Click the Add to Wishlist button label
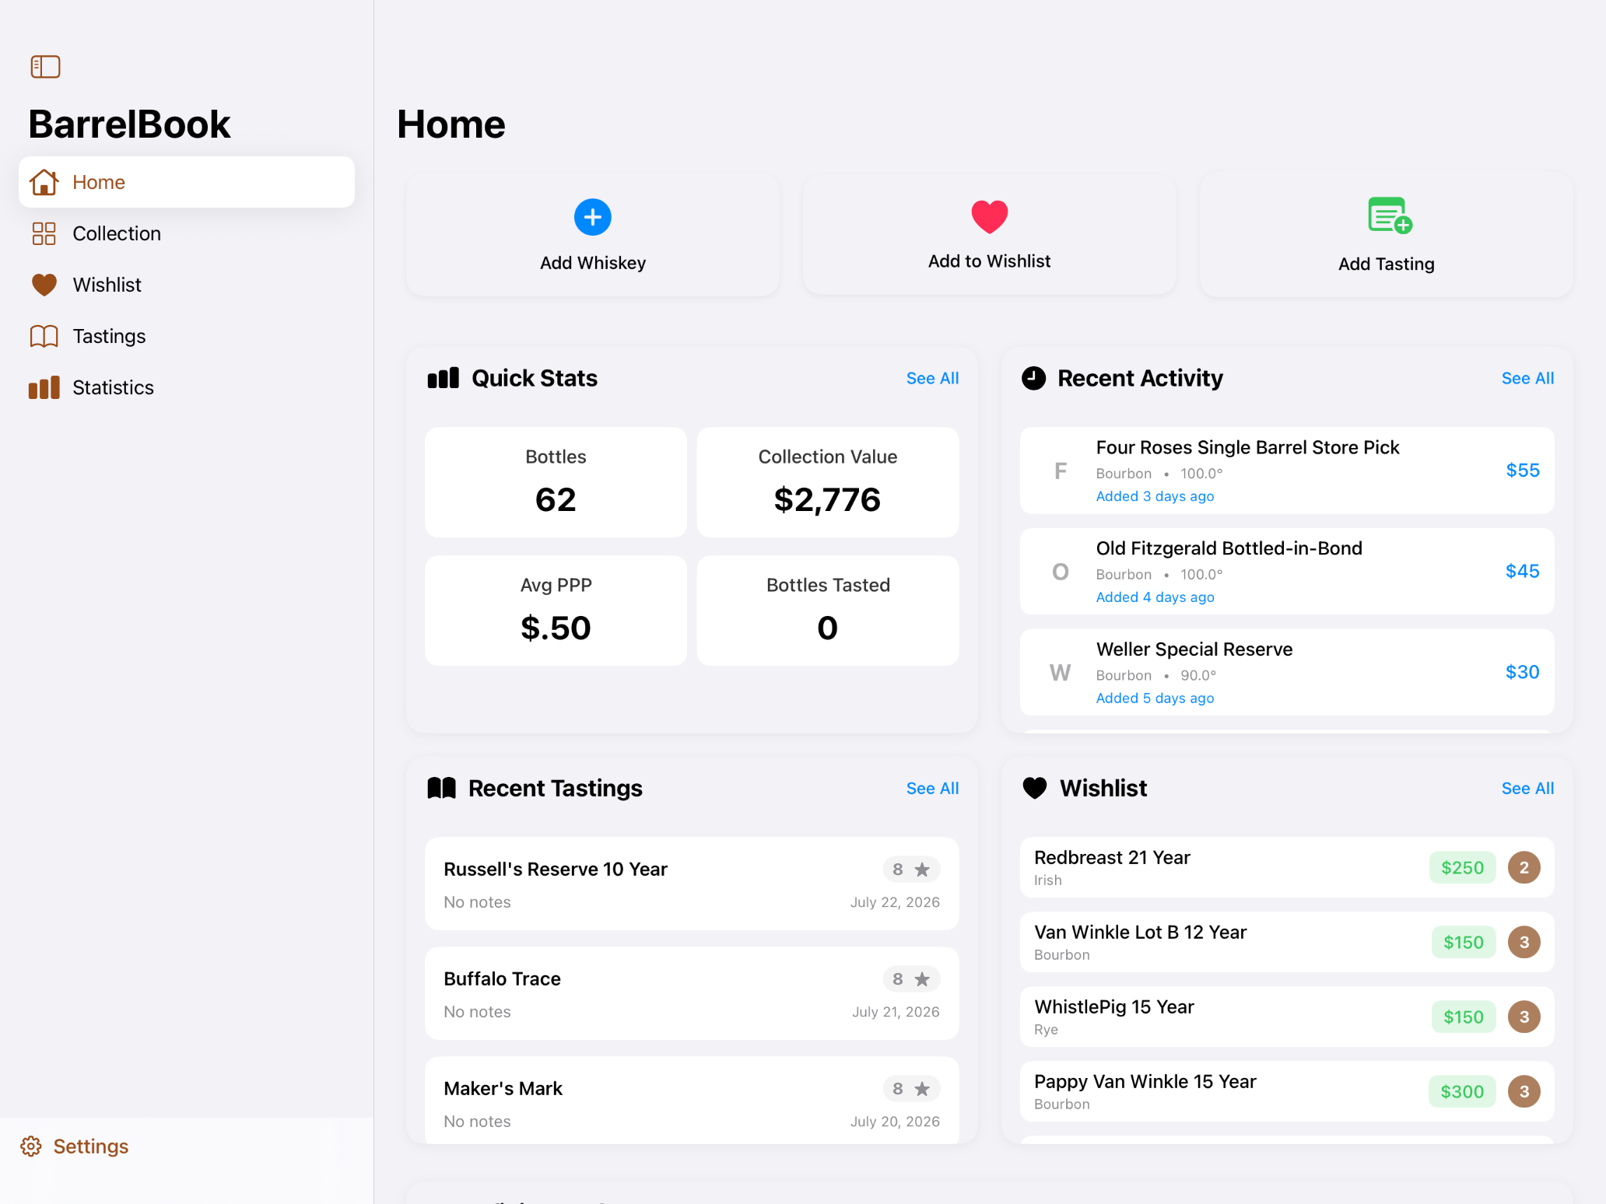 click(x=990, y=261)
